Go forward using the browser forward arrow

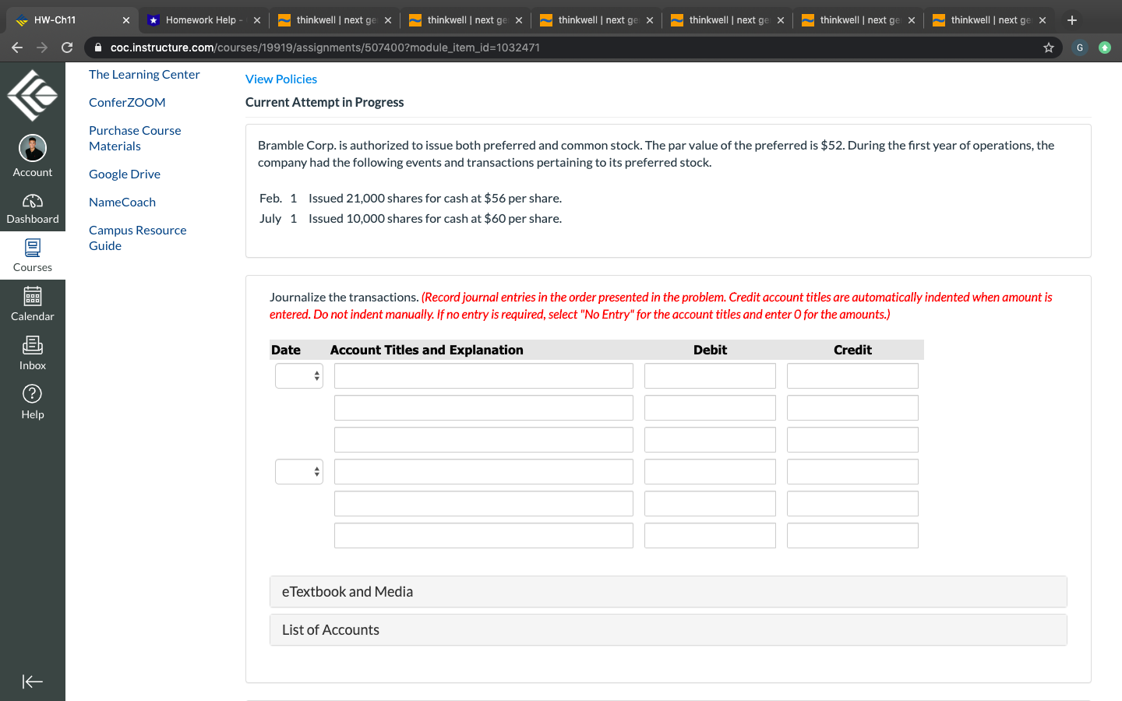coord(42,48)
